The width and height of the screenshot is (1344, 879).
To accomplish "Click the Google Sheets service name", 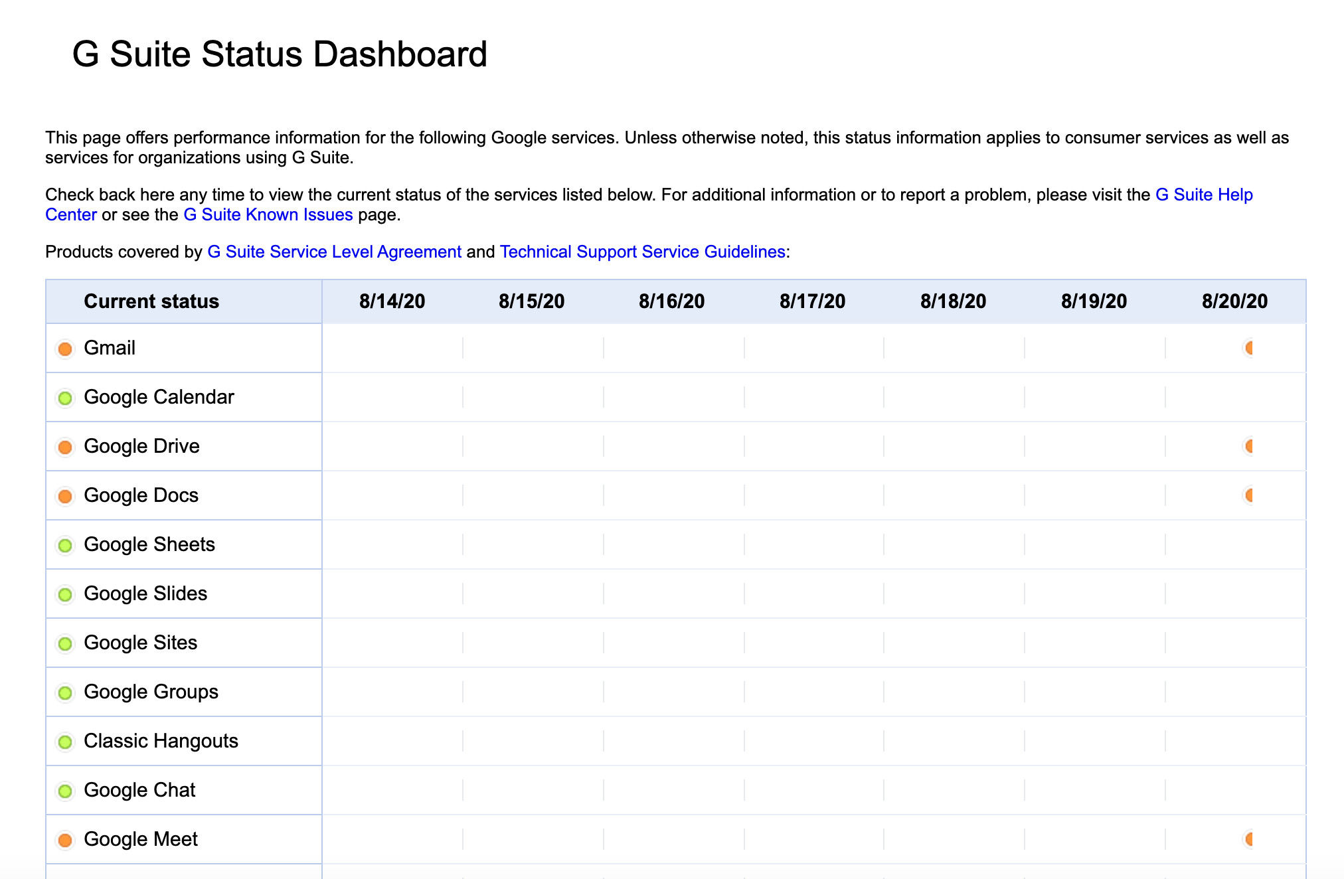I will pyautogui.click(x=149, y=544).
